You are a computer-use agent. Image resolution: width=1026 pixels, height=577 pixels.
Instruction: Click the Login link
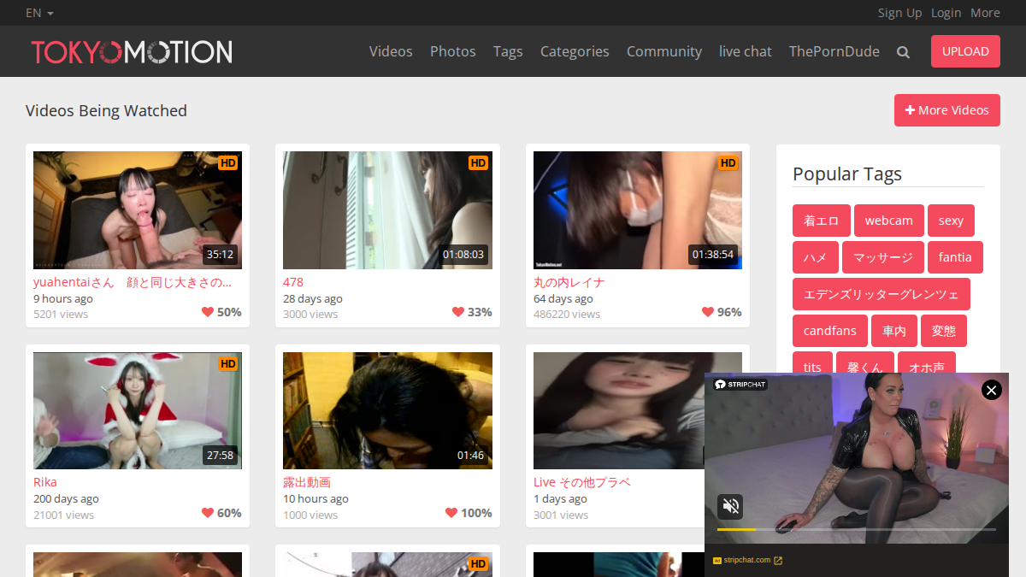(x=946, y=13)
